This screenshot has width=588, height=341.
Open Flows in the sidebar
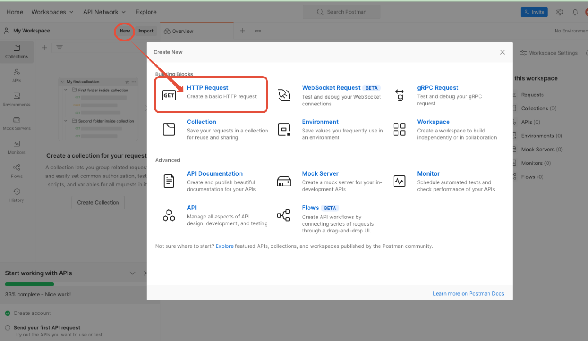[x=17, y=171]
